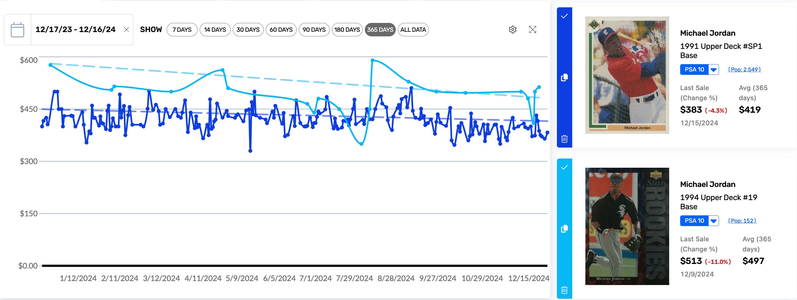The image size is (797, 300).
Task: Toggle checkmark for 1994 Upper Deck #19
Action: [564, 167]
